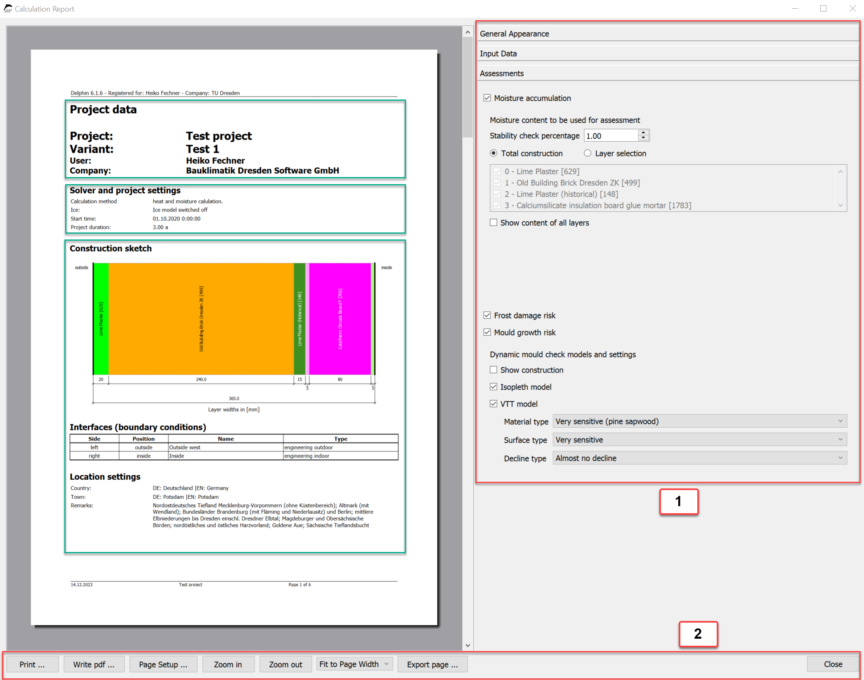This screenshot has width=864, height=680.
Task: Open Page Setup ... dialog
Action: tap(163, 664)
